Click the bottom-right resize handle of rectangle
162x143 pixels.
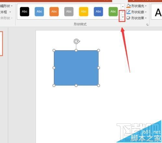click(98, 86)
